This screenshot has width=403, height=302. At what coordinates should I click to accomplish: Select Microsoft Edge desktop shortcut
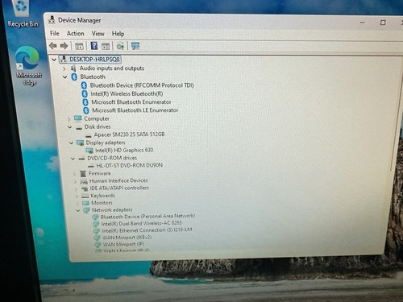coord(28,66)
